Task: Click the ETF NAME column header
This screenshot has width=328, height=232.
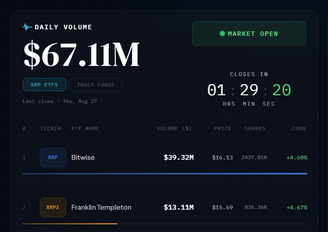Action: tap(85, 129)
